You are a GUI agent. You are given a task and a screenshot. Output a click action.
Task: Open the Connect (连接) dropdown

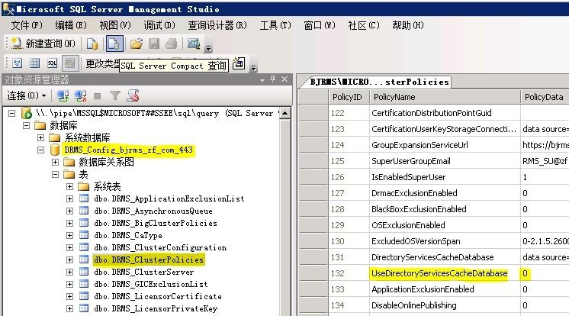[27, 95]
